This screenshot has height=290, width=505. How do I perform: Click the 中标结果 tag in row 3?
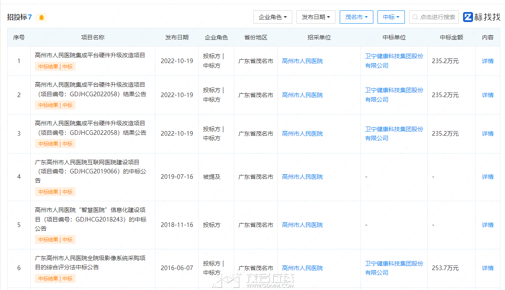(x=55, y=144)
